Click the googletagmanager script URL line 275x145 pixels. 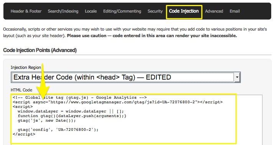(x=117, y=102)
